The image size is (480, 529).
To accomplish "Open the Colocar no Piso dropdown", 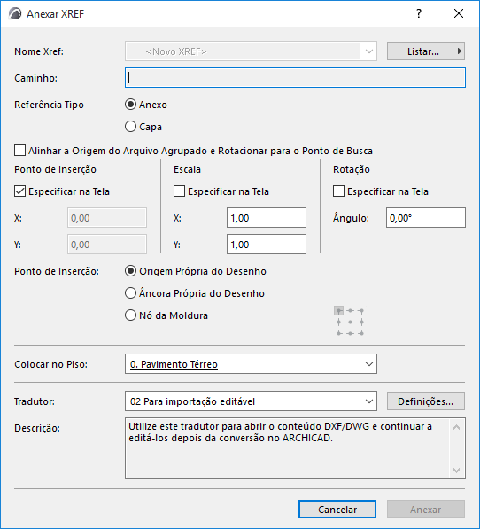I will coord(251,364).
